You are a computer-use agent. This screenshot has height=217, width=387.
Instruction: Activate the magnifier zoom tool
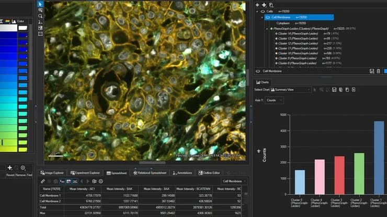click(x=40, y=16)
